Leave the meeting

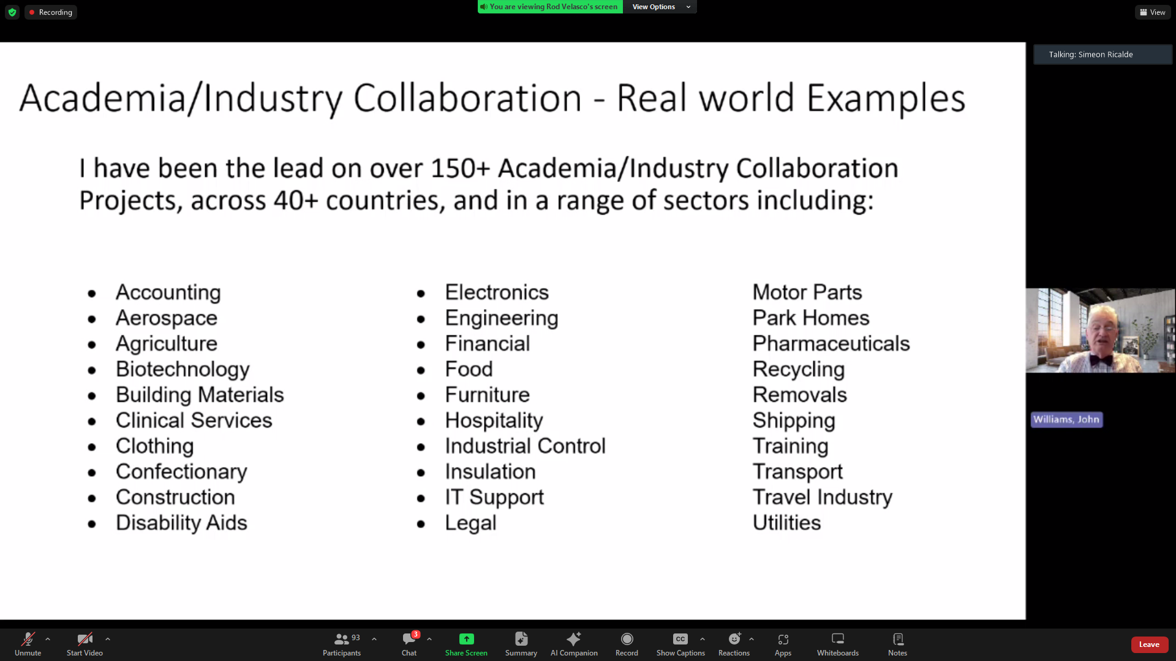[x=1149, y=644]
